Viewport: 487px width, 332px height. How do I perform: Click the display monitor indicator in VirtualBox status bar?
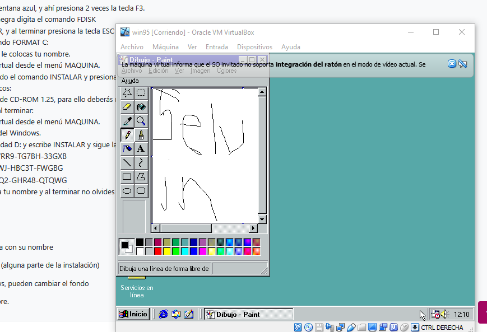click(372, 328)
